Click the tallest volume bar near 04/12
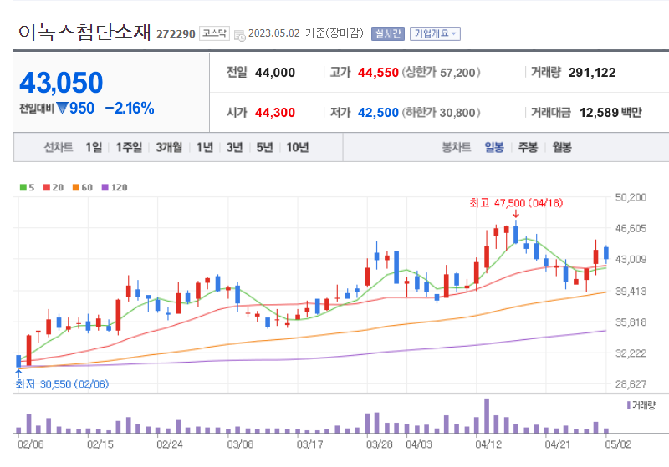This screenshot has height=467, width=669. [x=487, y=416]
